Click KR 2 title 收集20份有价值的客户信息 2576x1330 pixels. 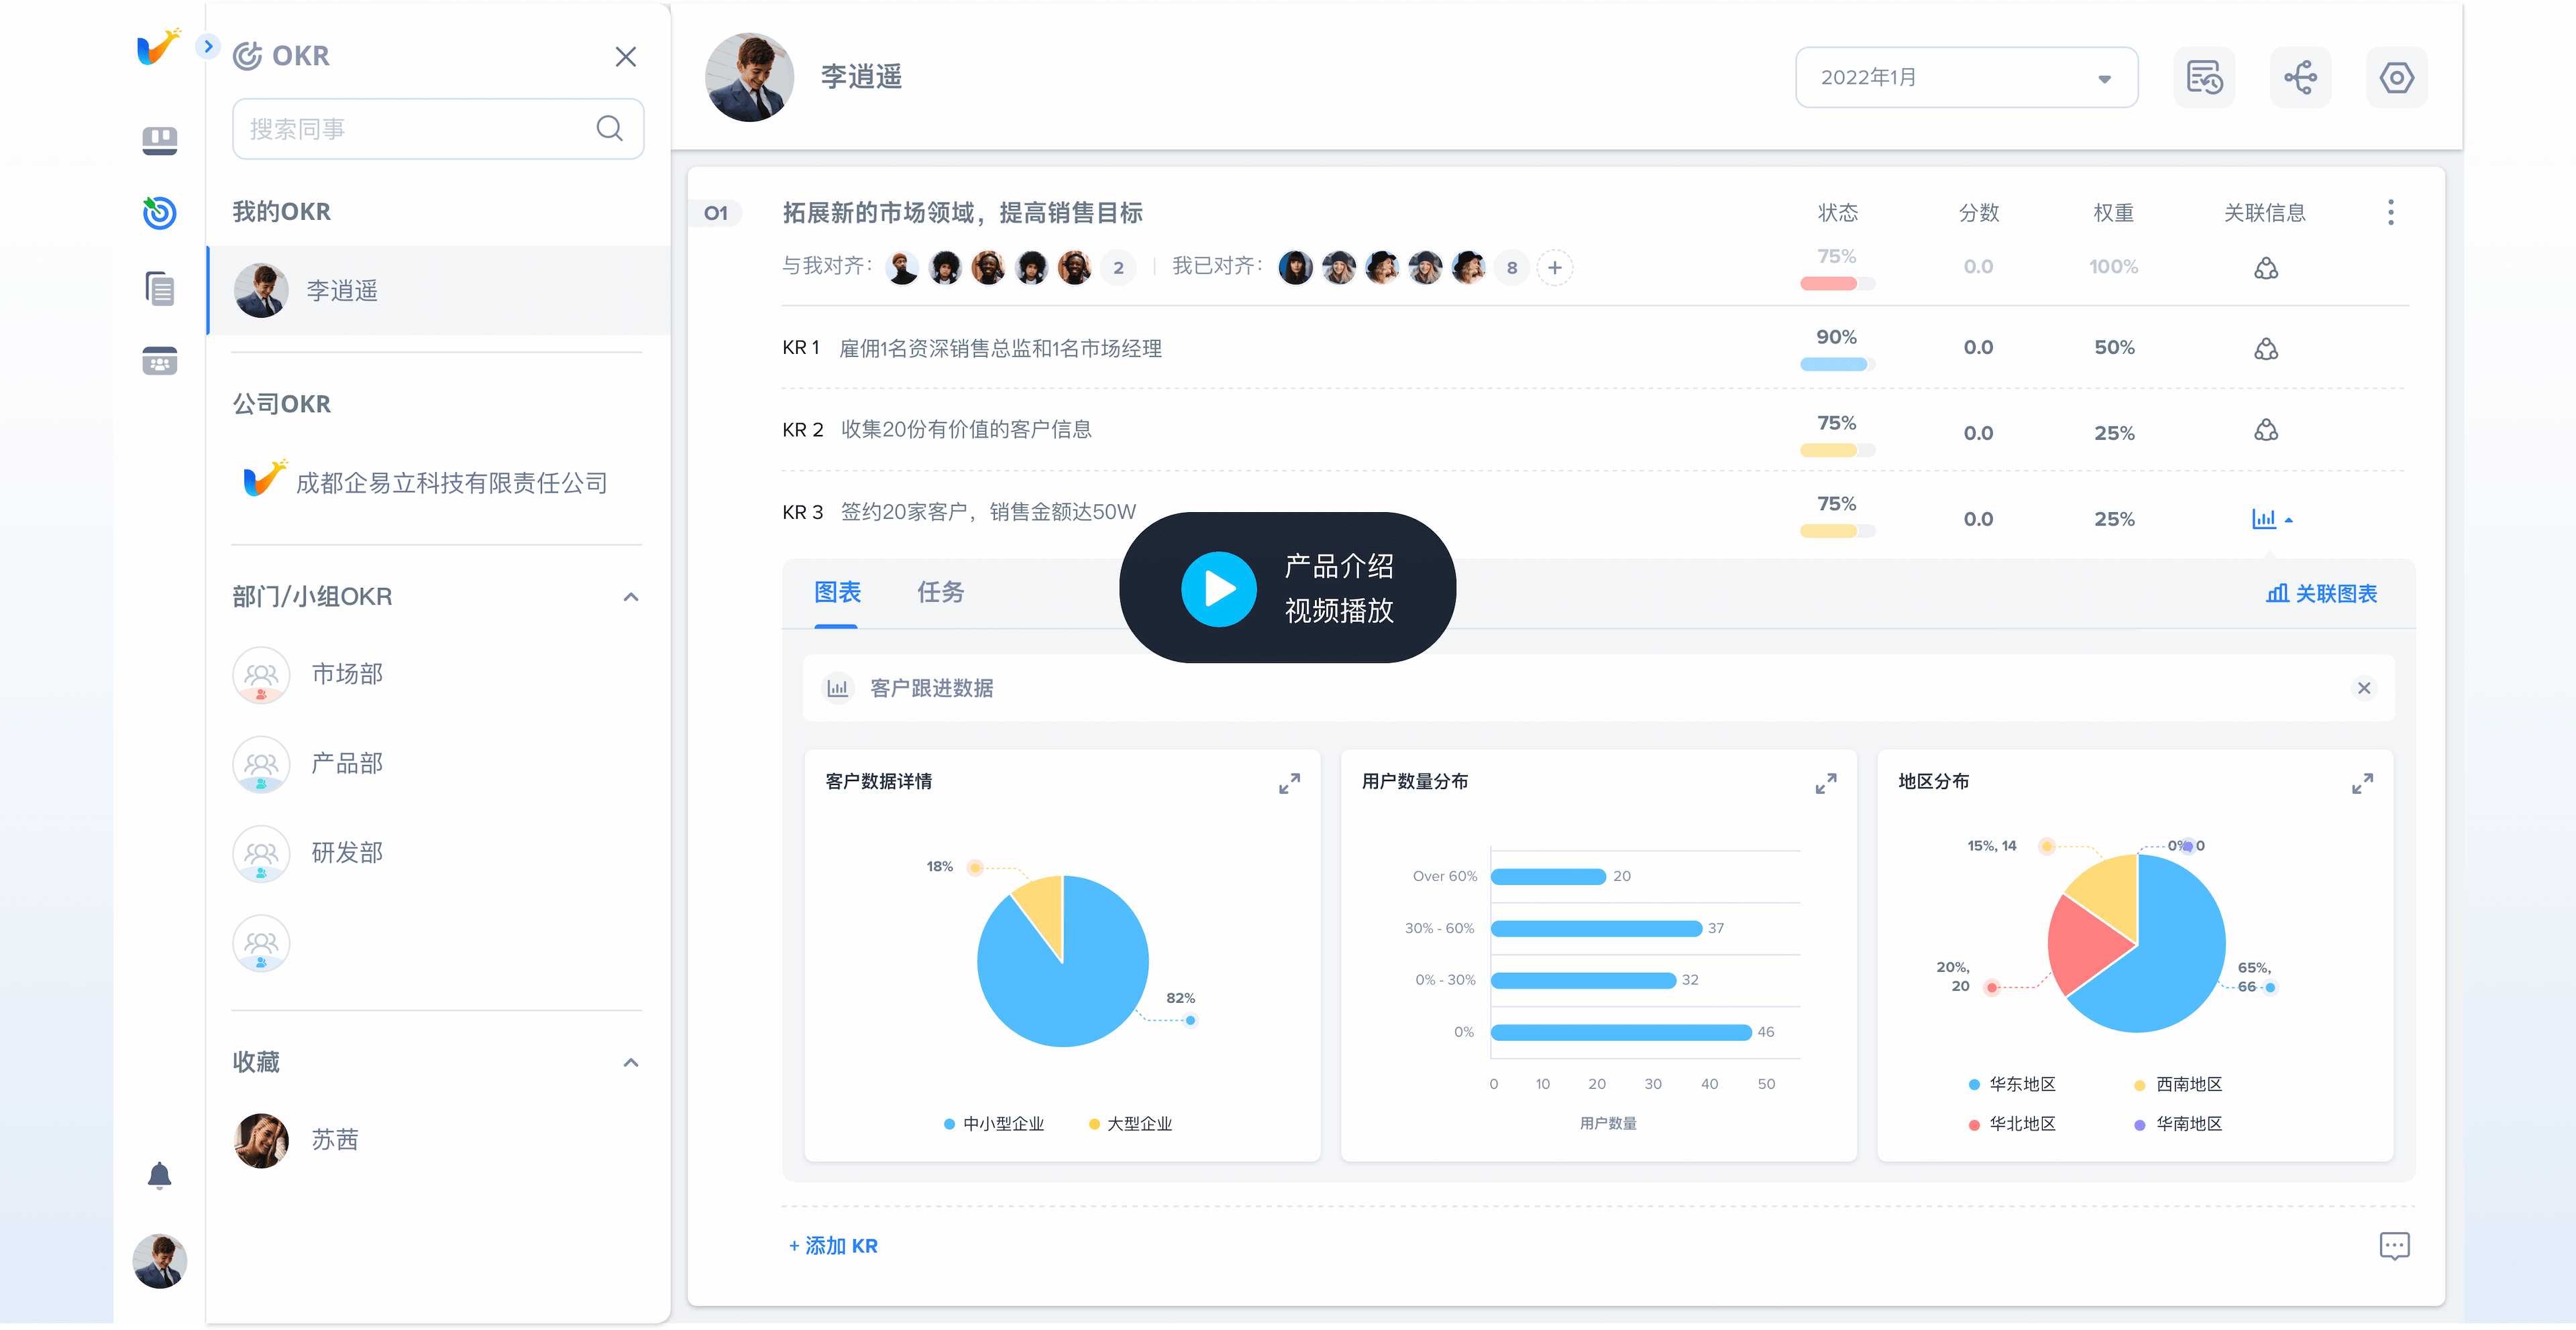point(966,430)
